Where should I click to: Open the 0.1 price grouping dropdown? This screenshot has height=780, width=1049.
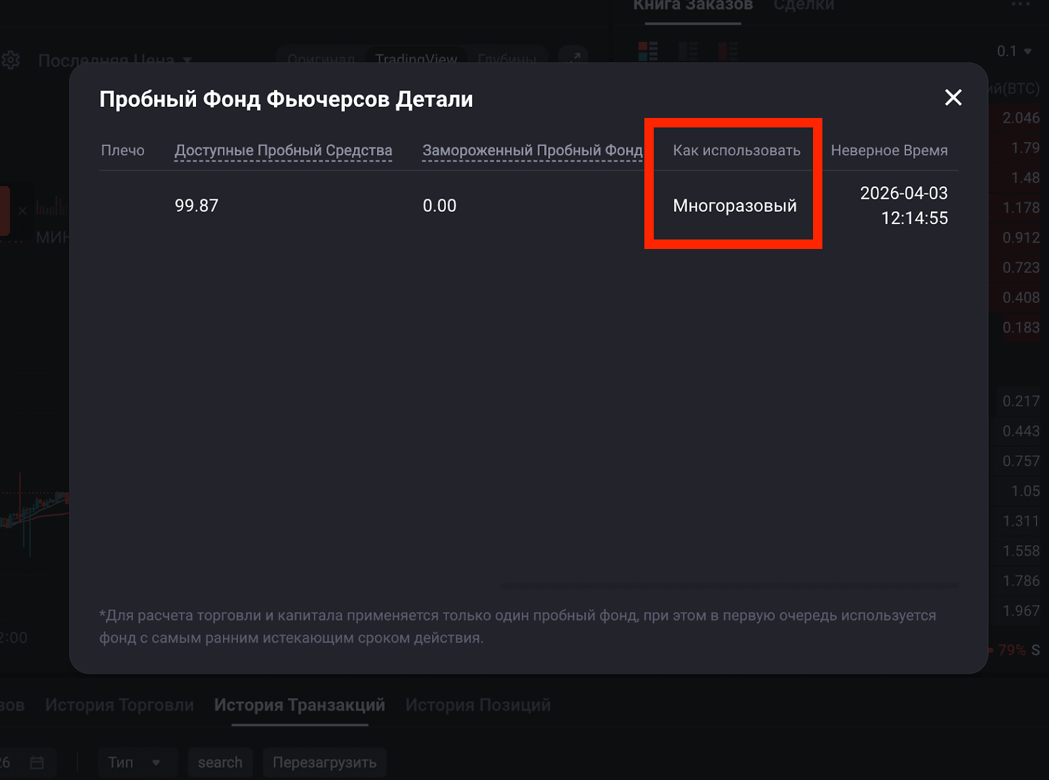click(1014, 51)
